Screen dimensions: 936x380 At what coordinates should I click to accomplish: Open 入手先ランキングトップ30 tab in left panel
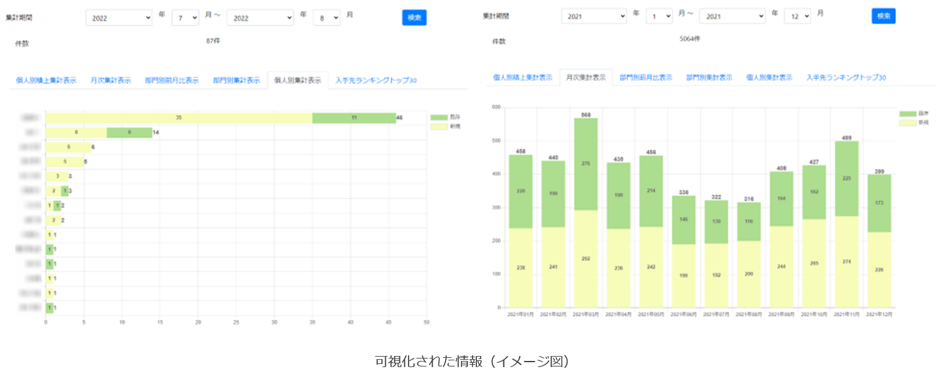[376, 80]
